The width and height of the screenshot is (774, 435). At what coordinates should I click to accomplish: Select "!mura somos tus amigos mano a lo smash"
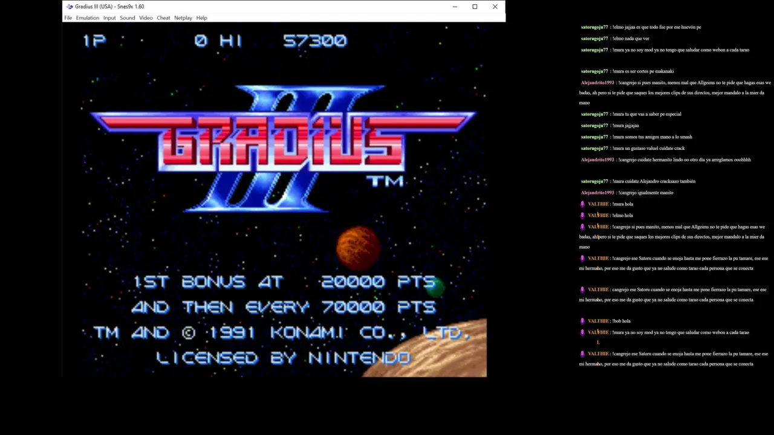(652, 137)
